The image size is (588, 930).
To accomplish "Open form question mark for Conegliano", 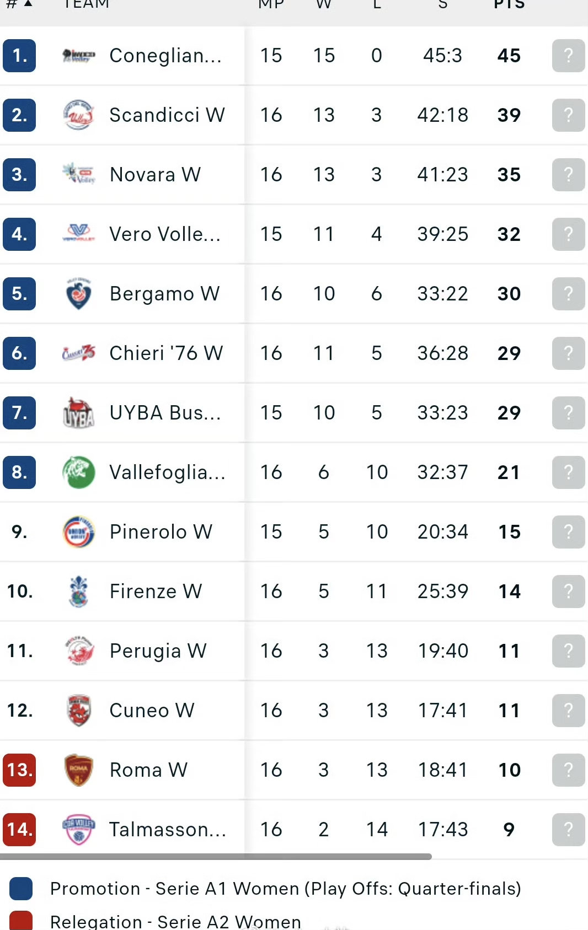I will pyautogui.click(x=568, y=55).
